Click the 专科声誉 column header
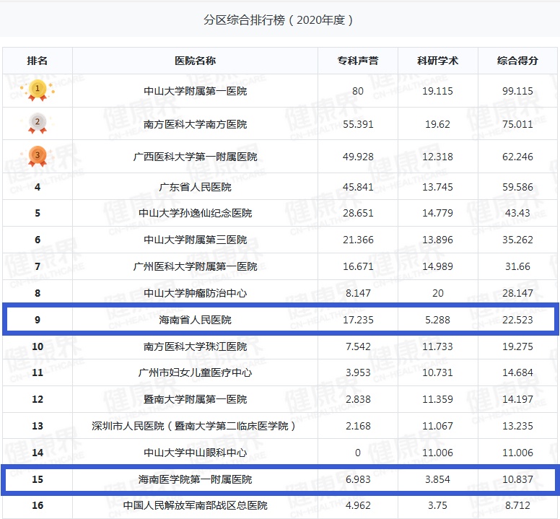Image resolution: width=560 pixels, height=519 pixels. [358, 61]
